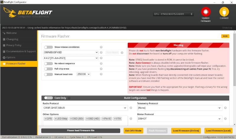Click the firmware load progress bar
This screenshot has height=139, width=236.
click(81, 130)
